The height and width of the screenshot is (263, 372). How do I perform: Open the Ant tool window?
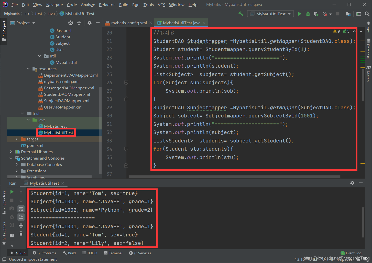[x=368, y=27]
